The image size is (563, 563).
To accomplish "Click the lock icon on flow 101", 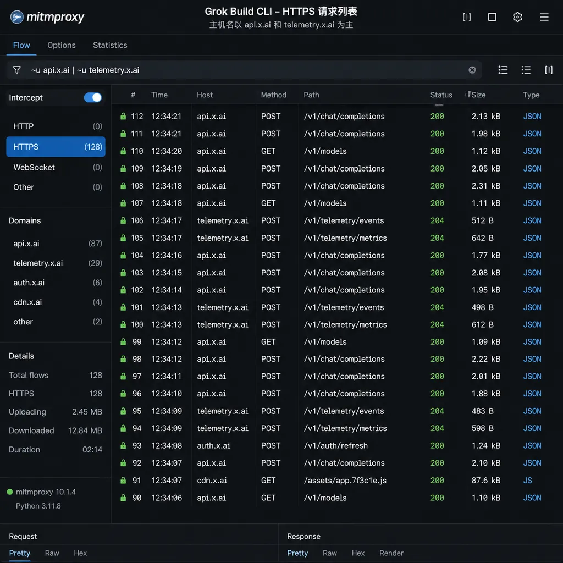I will (x=123, y=307).
